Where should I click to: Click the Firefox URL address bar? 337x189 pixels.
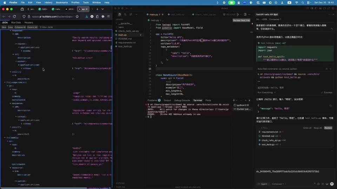point(53,16)
